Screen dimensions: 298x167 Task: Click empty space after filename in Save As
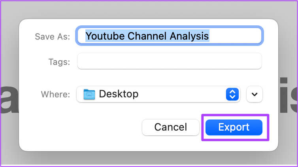point(235,36)
